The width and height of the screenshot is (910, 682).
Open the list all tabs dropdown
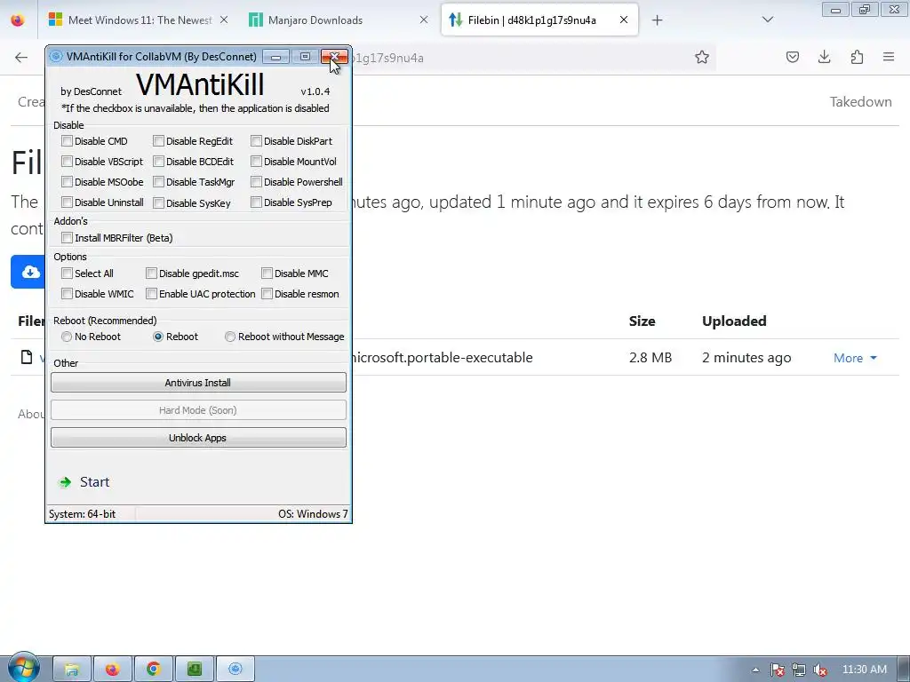tap(767, 20)
